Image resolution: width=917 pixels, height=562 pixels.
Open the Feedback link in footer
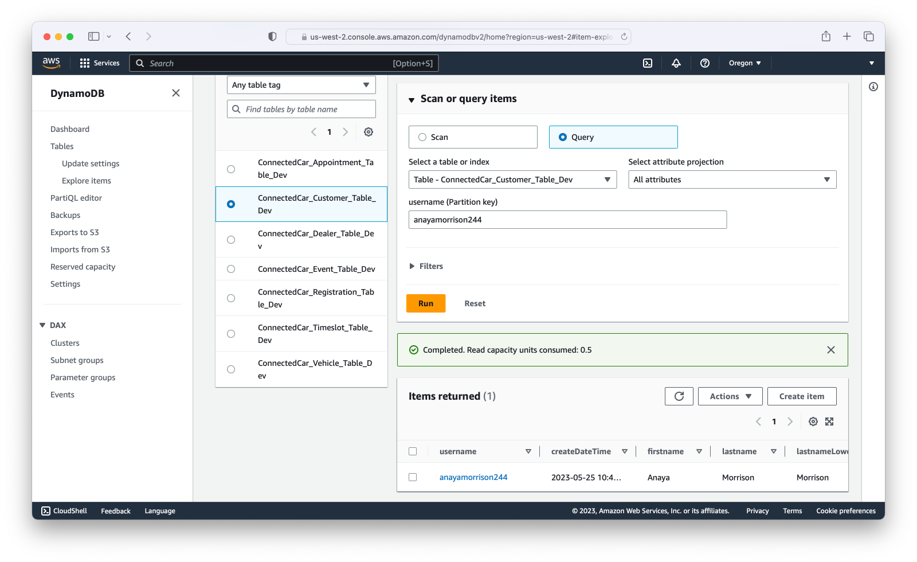click(x=116, y=511)
